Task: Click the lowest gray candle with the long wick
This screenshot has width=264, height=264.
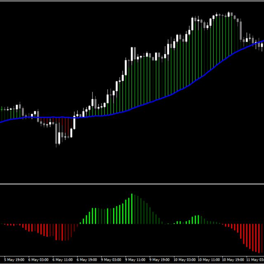Action: [56, 134]
